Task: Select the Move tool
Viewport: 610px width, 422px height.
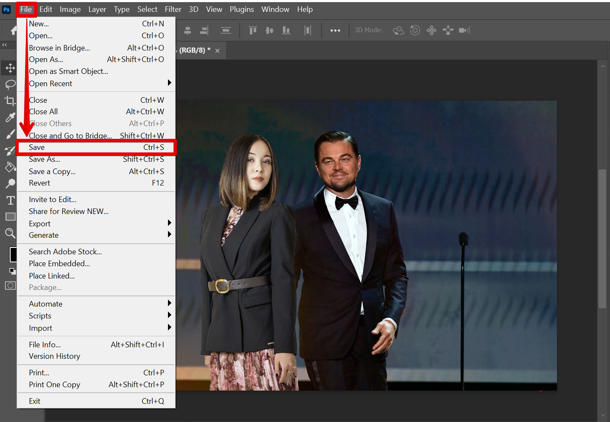Action: (10, 68)
